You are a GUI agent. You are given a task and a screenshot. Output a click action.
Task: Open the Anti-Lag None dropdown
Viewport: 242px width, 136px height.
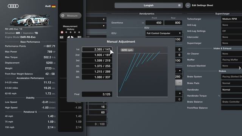[x=231, y=25]
